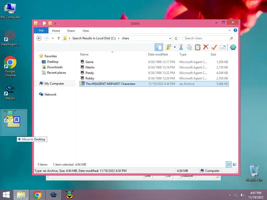This screenshot has width=267, height=200.
Task: Click DataWagon desktop shortcut
Action: tap(10, 38)
